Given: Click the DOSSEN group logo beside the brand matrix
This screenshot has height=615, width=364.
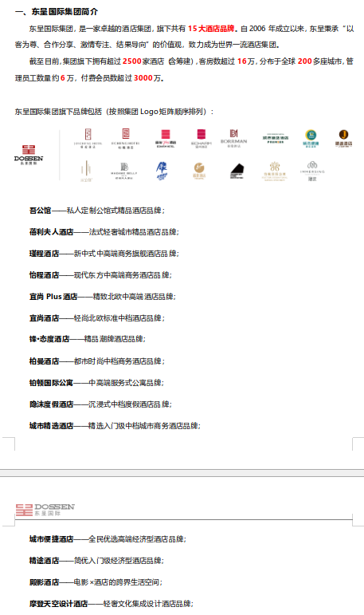Looking at the screenshot, I should pyautogui.click(x=29, y=155).
